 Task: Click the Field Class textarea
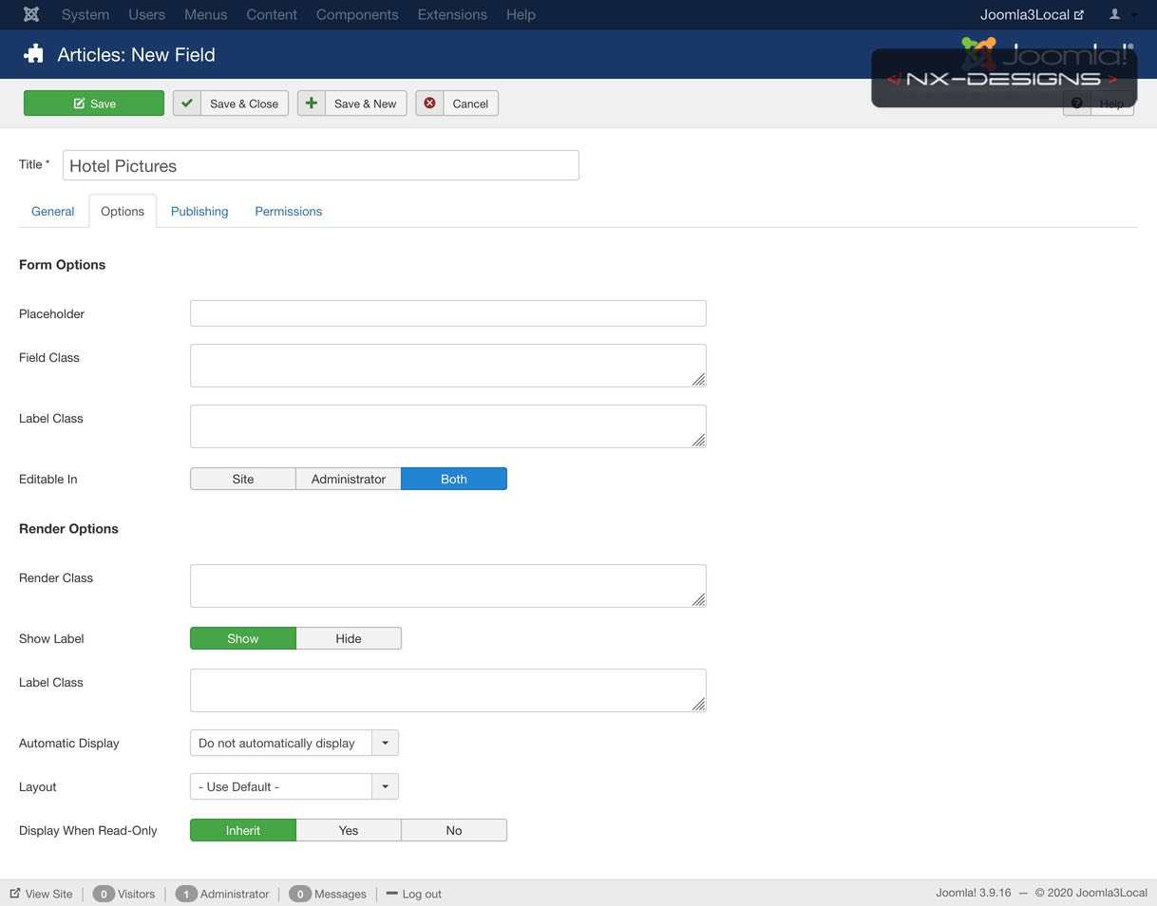[x=448, y=366]
